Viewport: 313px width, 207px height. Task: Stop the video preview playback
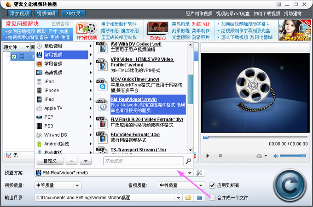220,155
